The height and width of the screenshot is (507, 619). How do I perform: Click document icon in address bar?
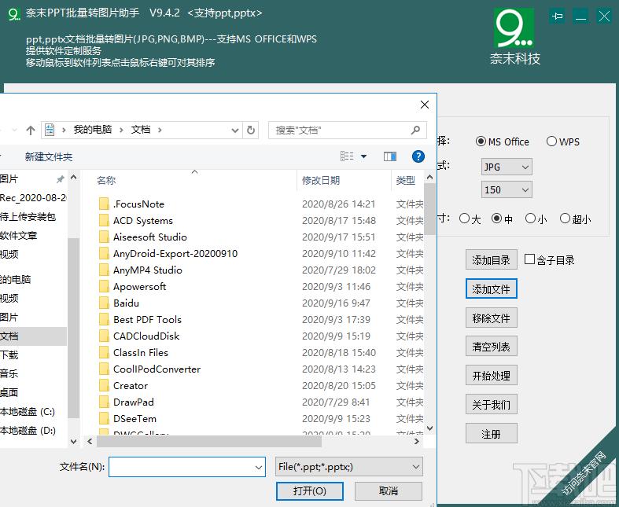point(50,130)
